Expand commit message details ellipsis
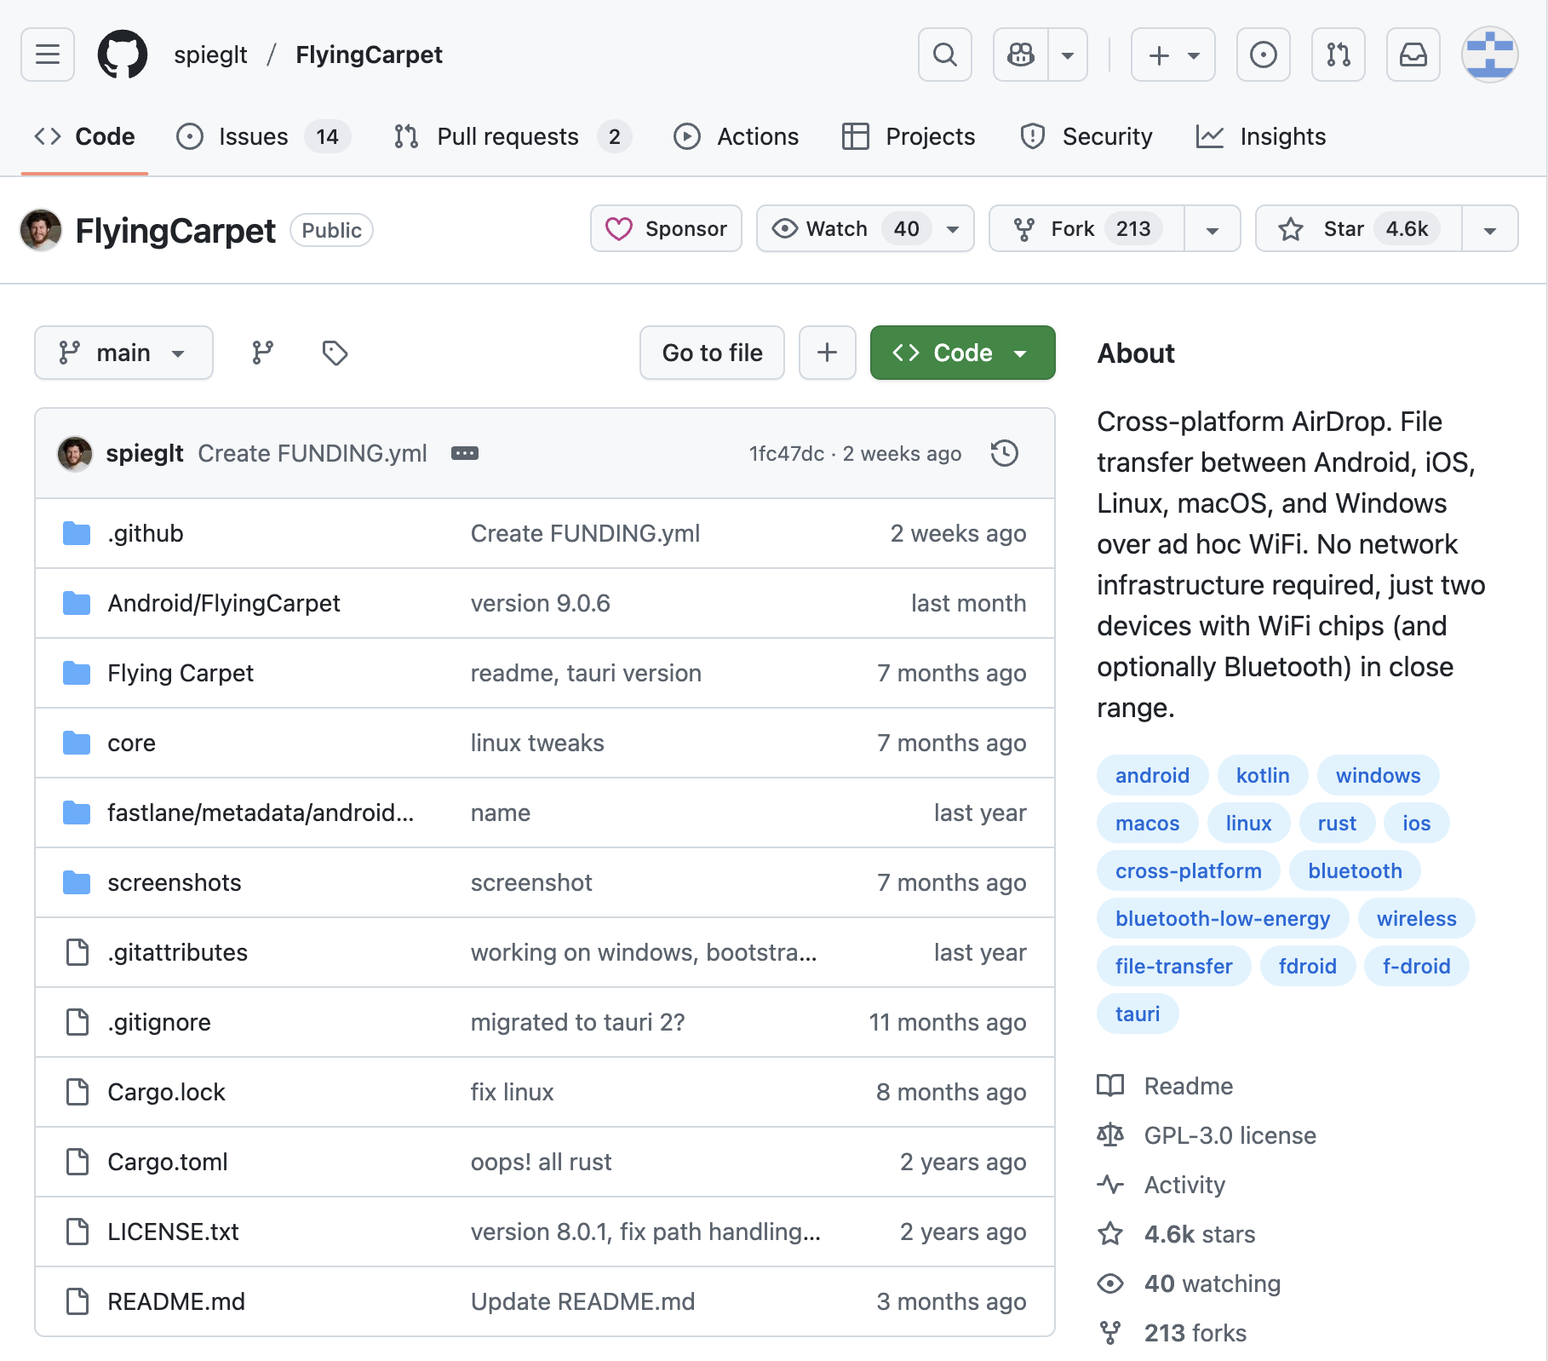This screenshot has height=1361, width=1548. (x=465, y=453)
